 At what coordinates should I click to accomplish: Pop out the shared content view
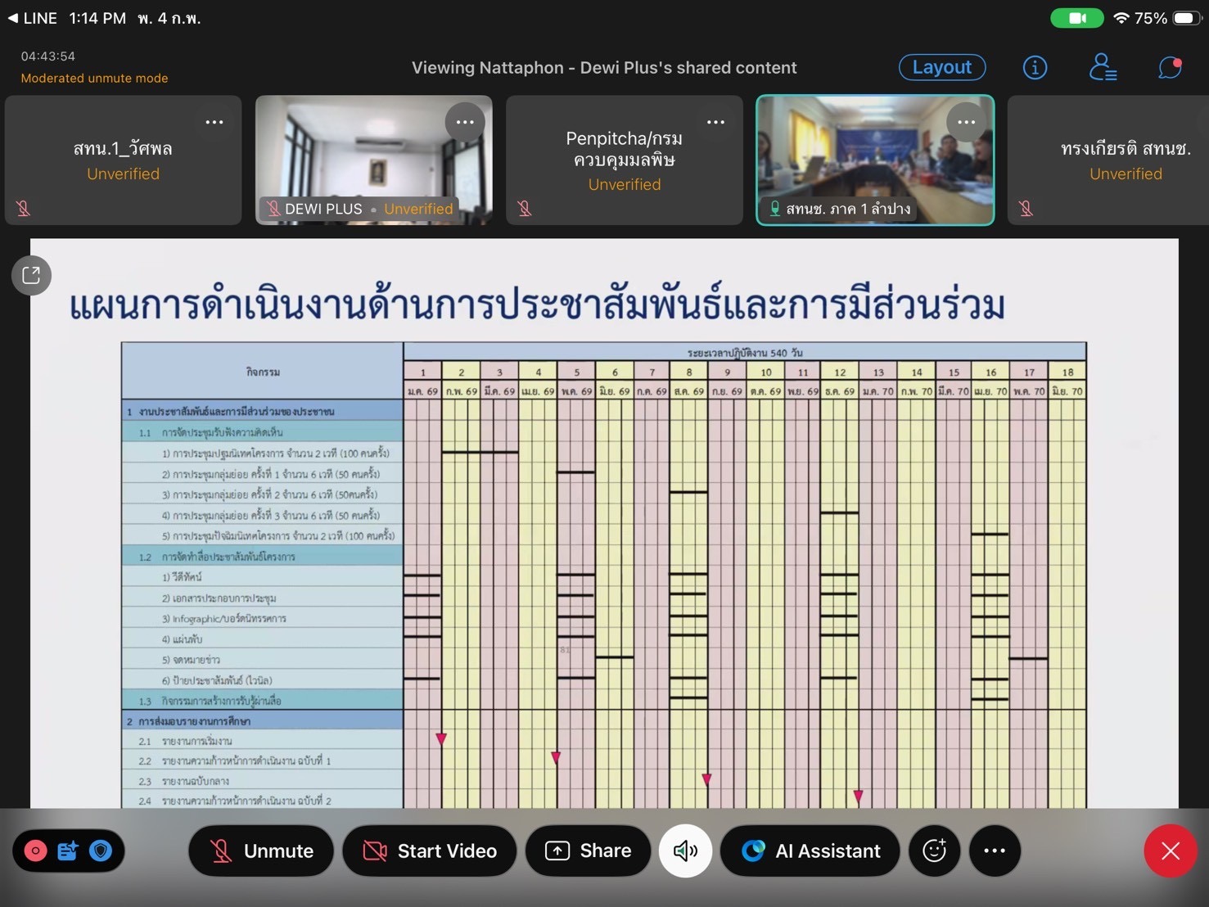(31, 276)
